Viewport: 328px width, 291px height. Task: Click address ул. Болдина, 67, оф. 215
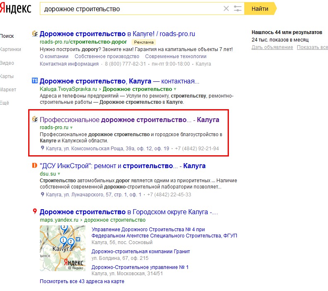pos(120,258)
